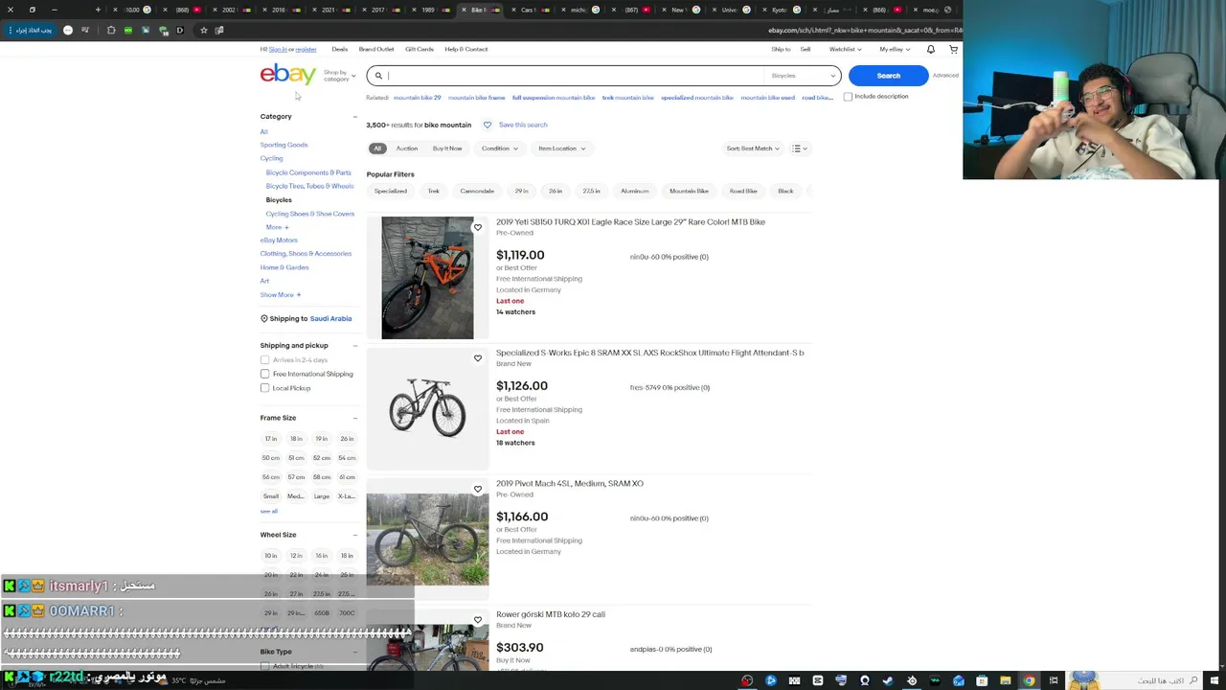Open Brand Outlet in top menu

click(x=376, y=49)
